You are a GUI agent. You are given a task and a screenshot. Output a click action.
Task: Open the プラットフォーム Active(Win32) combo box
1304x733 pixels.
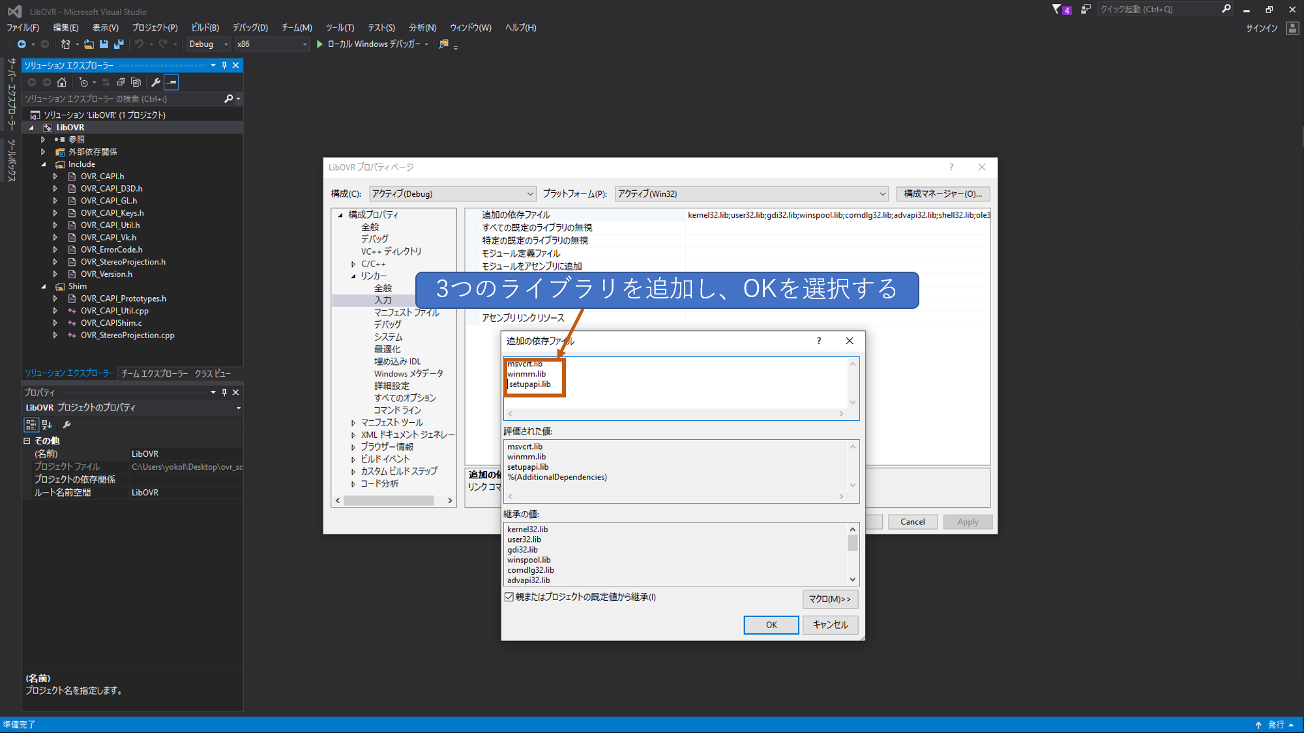tap(750, 194)
